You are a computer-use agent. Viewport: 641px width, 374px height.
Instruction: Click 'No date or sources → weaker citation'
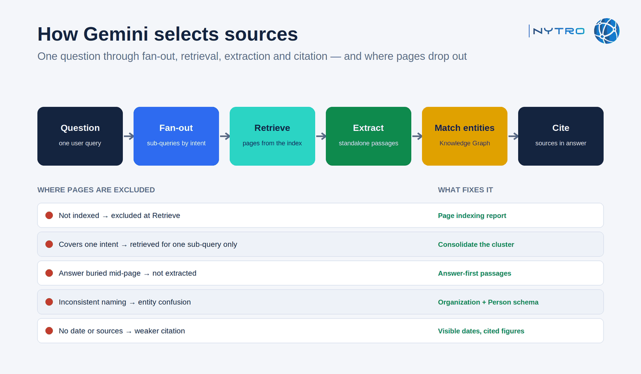(x=122, y=331)
